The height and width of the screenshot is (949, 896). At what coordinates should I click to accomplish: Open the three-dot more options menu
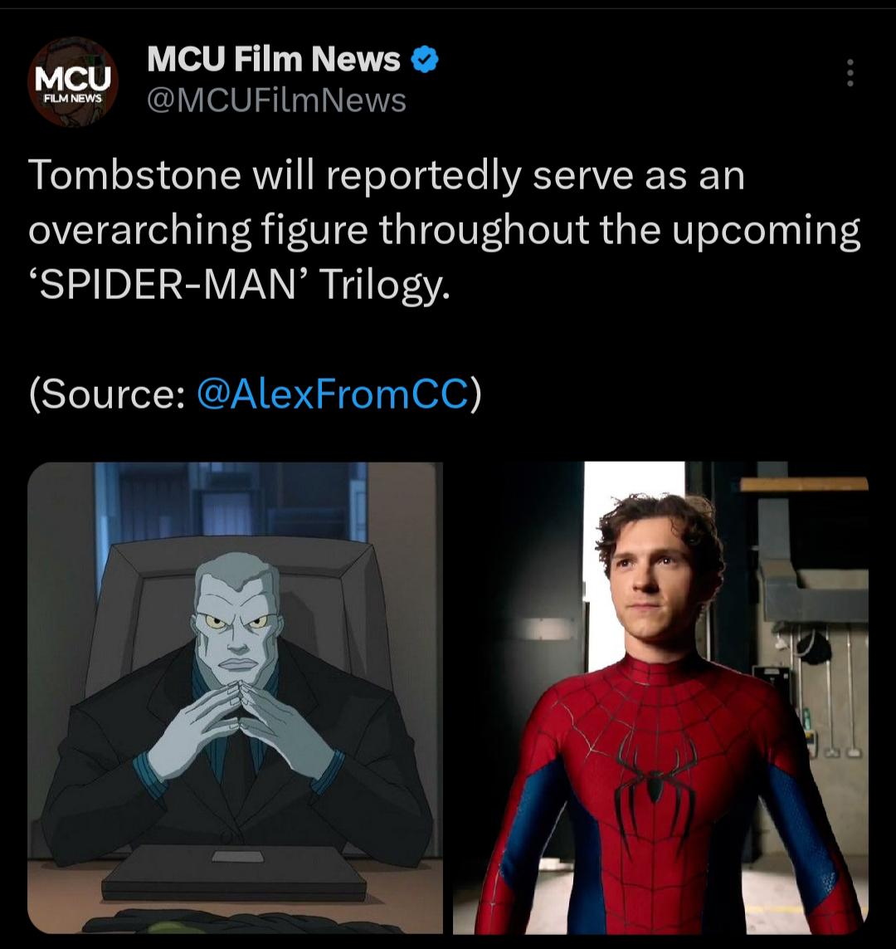coord(850,72)
